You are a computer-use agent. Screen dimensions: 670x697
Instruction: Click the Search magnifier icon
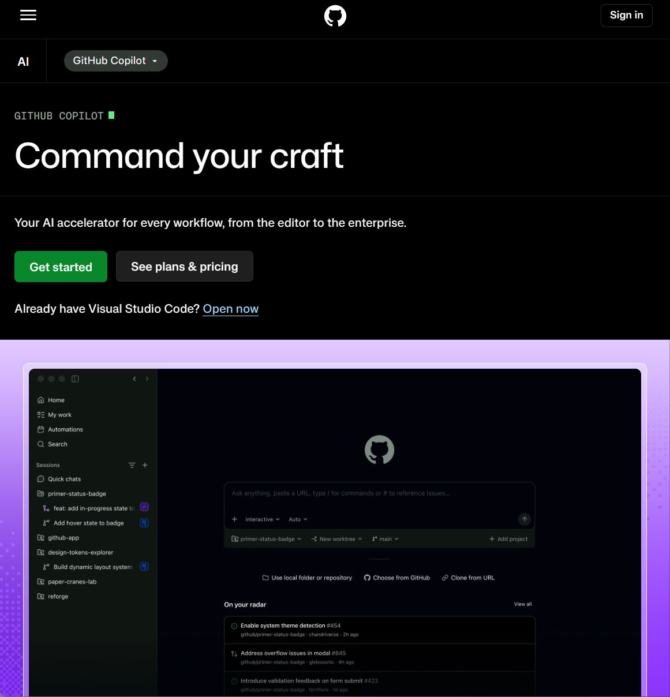click(x=40, y=444)
